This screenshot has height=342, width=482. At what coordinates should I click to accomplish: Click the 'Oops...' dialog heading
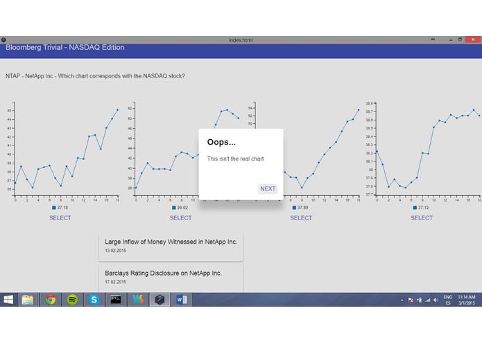tap(221, 142)
